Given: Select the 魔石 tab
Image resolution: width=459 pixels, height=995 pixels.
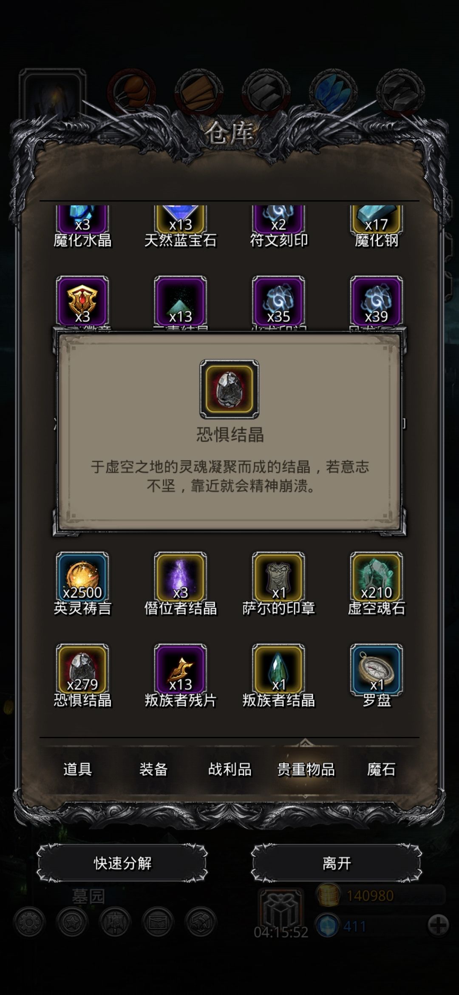Looking at the screenshot, I should 381,769.
